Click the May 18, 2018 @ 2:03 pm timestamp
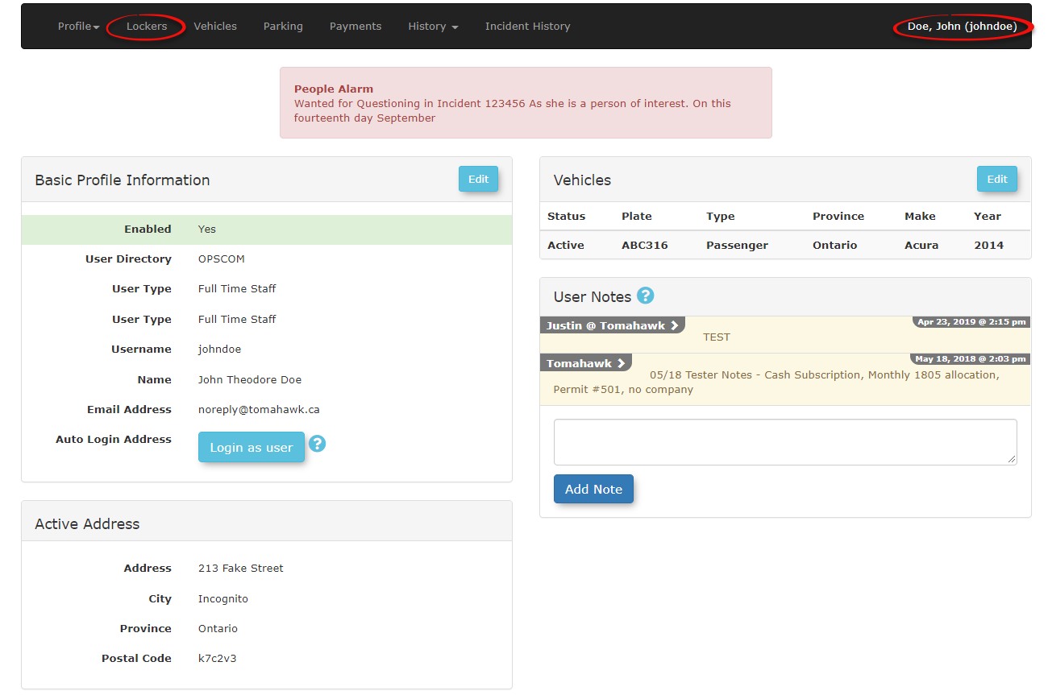The height and width of the screenshot is (695, 1048). (971, 359)
